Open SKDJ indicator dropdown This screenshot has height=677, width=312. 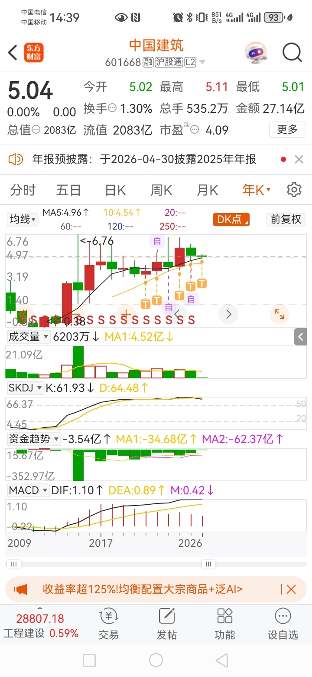click(26, 388)
